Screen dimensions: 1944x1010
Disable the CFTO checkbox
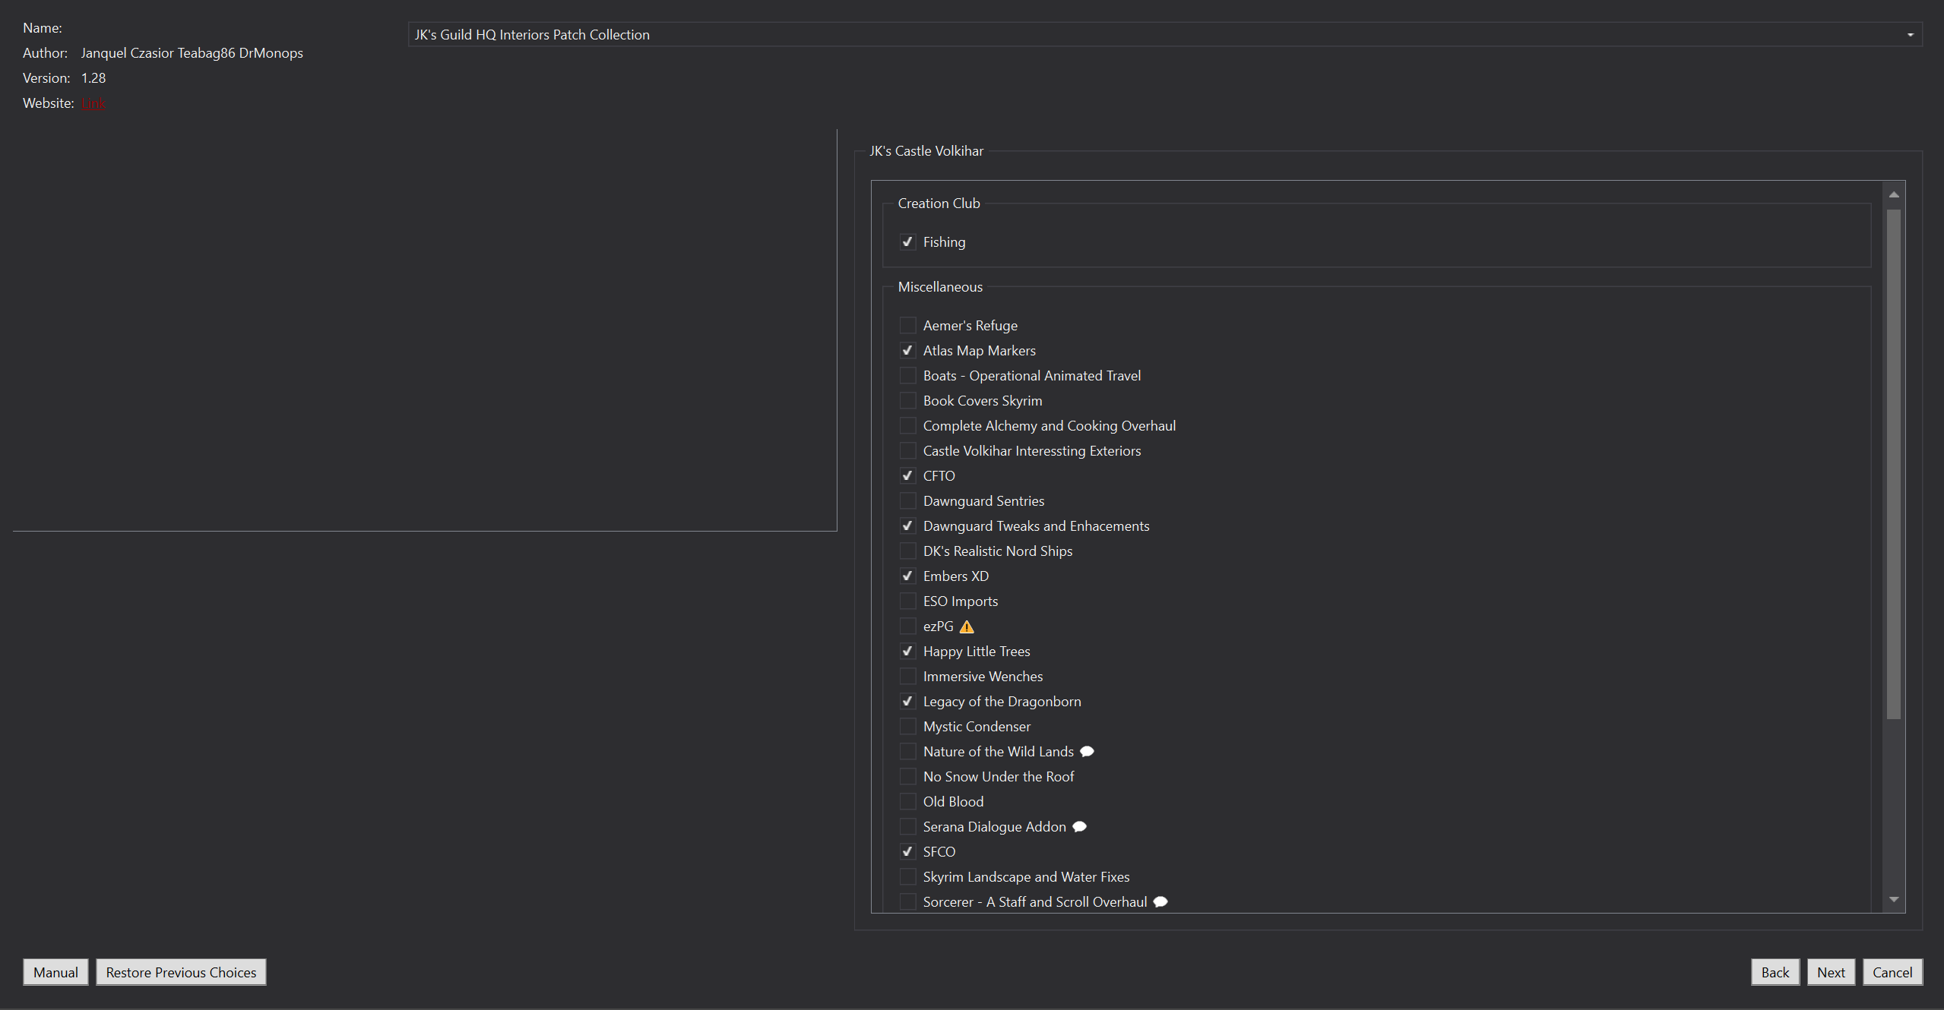coord(907,476)
